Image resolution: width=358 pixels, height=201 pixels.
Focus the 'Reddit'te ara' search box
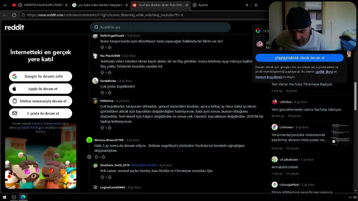coord(160,27)
